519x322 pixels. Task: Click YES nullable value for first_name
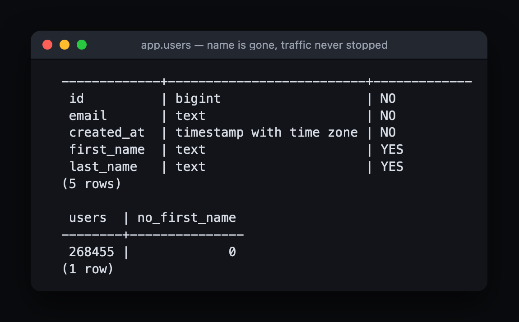[392, 150]
